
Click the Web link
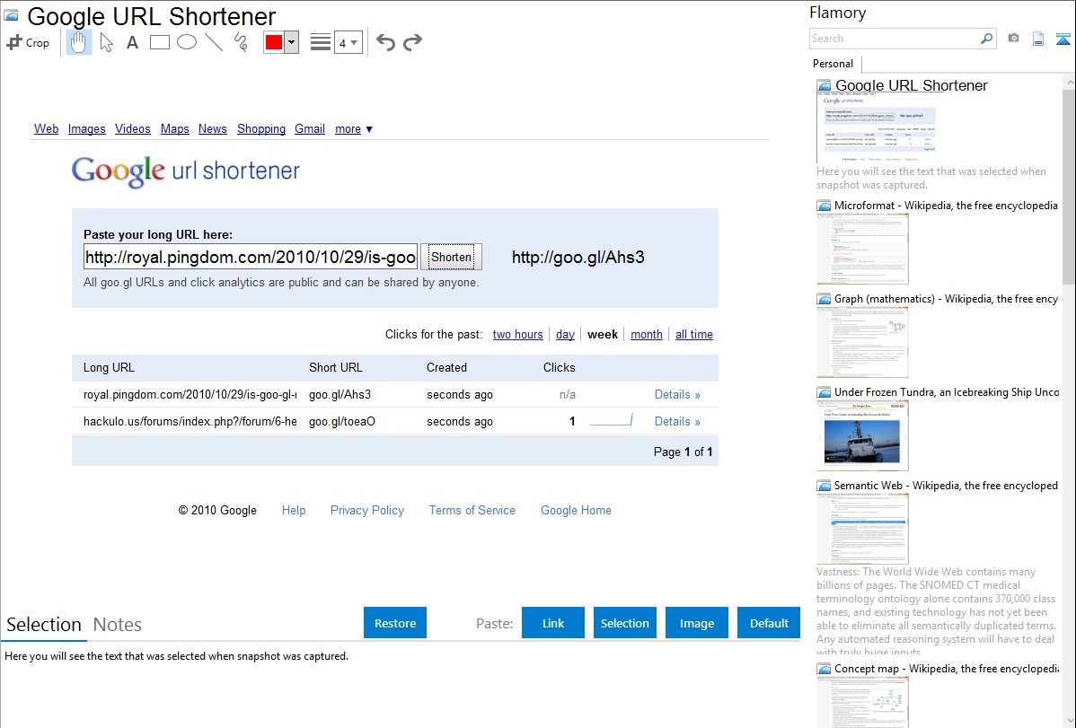point(46,128)
